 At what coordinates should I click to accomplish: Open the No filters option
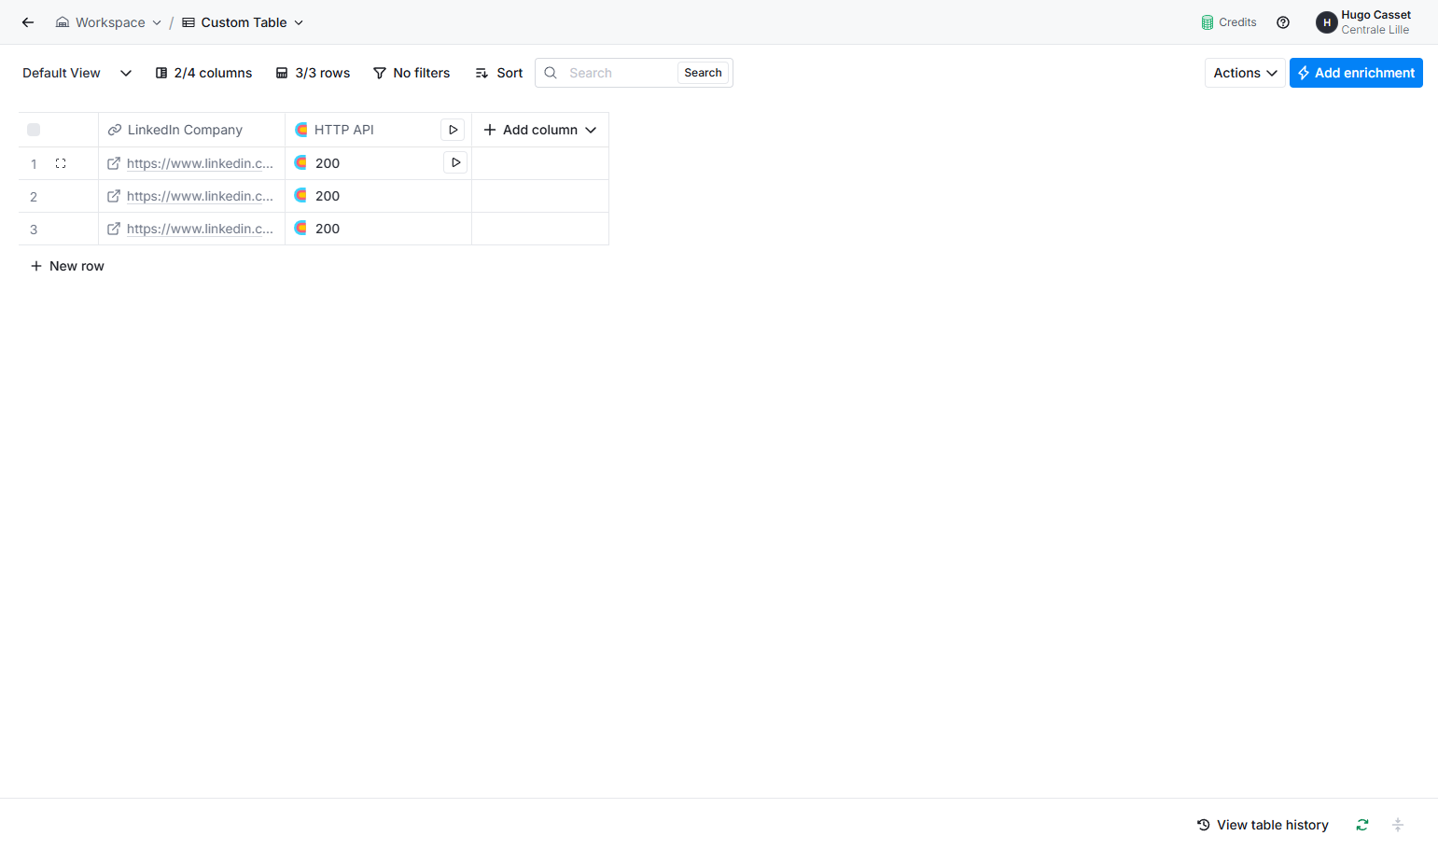pyautogui.click(x=412, y=73)
